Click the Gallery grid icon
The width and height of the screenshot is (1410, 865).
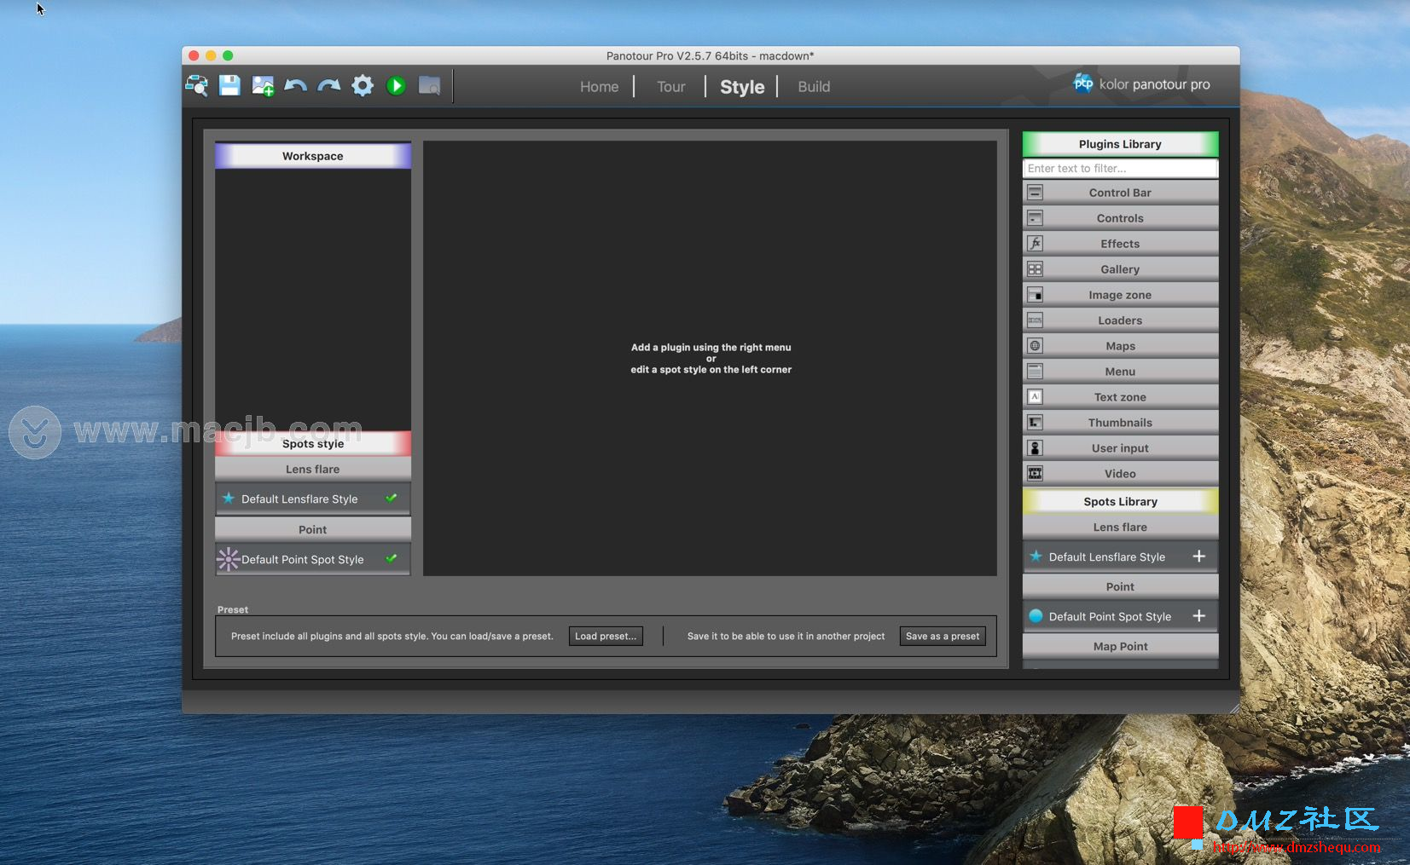point(1035,269)
